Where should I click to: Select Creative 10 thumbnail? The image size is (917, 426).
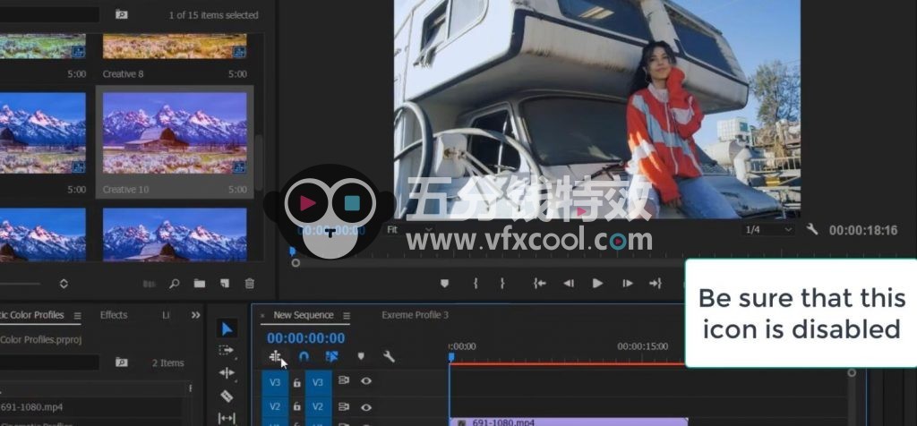175,132
